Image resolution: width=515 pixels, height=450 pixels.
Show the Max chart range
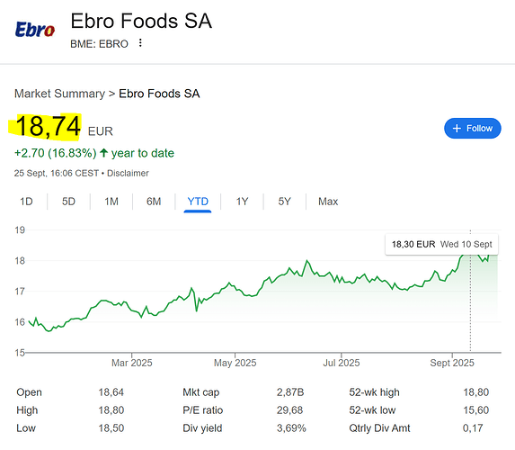[328, 202]
